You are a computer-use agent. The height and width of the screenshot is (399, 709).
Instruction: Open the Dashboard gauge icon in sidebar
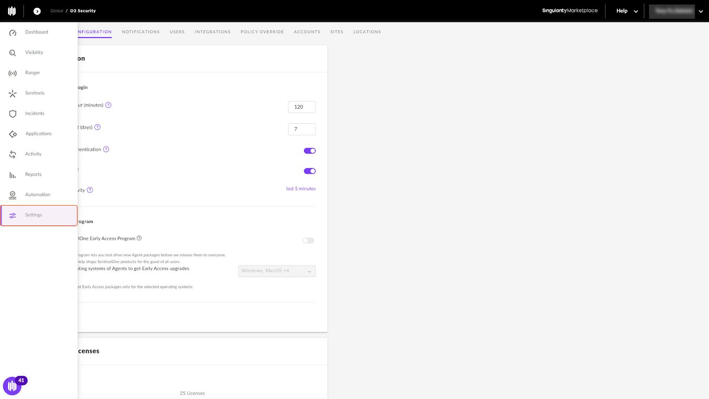coord(13,32)
